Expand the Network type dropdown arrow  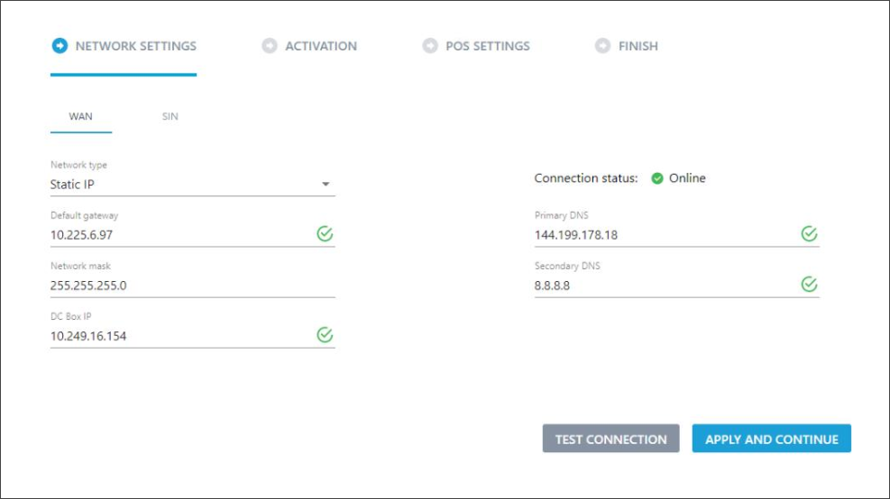coord(326,185)
